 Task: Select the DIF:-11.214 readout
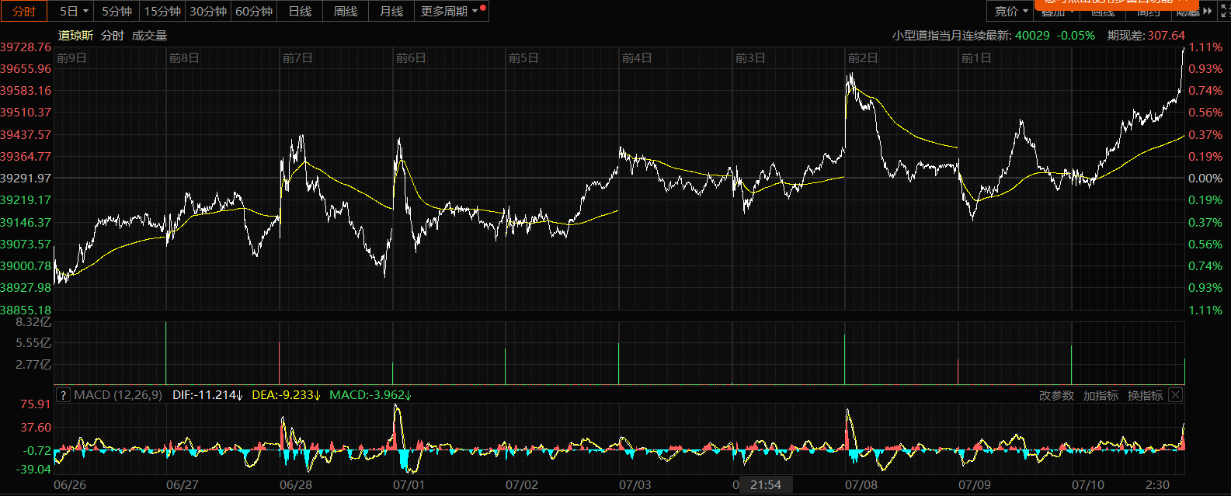pyautogui.click(x=207, y=395)
